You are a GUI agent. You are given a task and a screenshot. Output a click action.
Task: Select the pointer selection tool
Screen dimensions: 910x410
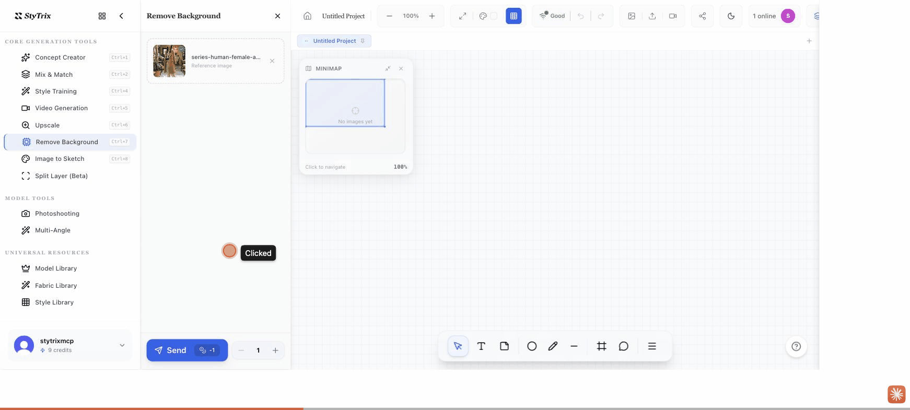[x=458, y=346]
